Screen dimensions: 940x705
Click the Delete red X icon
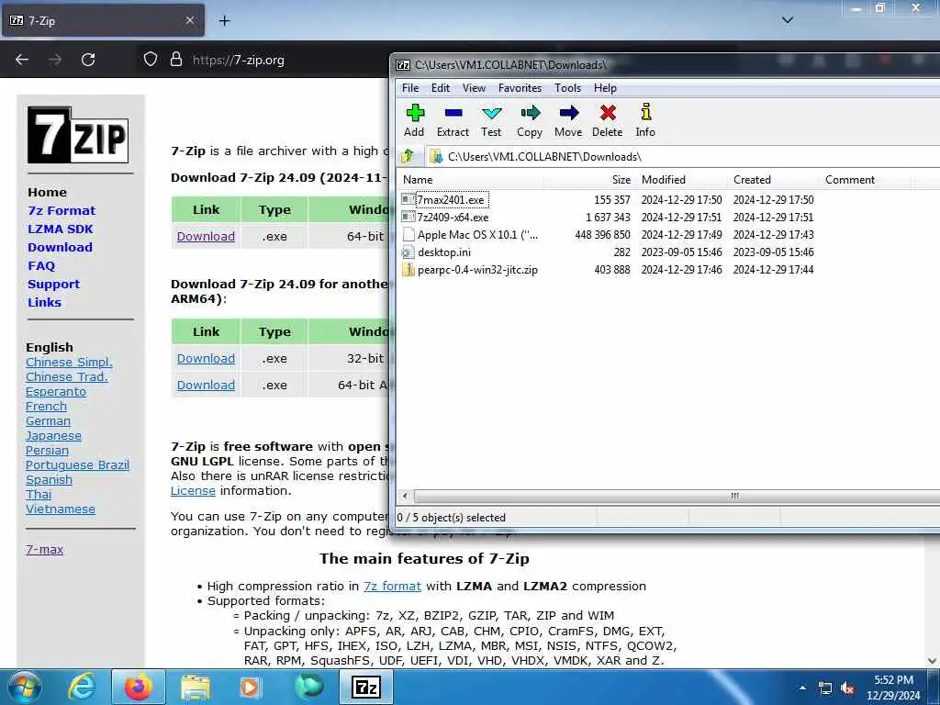coord(608,113)
